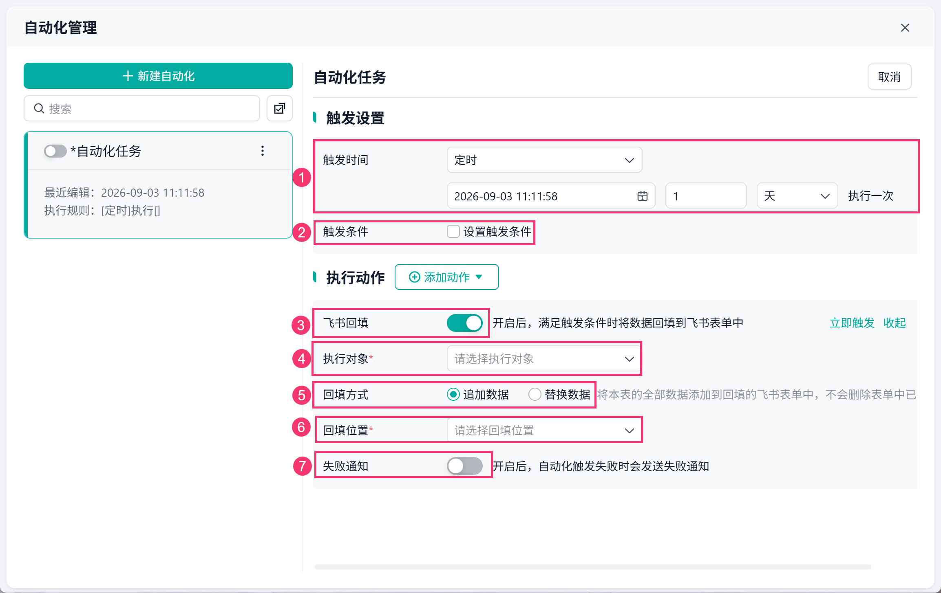The height and width of the screenshot is (593, 941).
Task: Click the batch select icon beside search
Action: coord(280,108)
